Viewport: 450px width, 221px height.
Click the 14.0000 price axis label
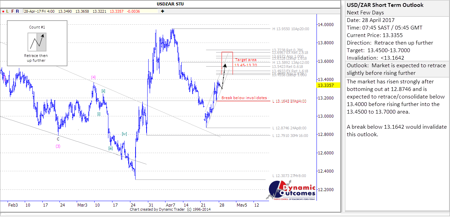pyautogui.click(x=326, y=25)
